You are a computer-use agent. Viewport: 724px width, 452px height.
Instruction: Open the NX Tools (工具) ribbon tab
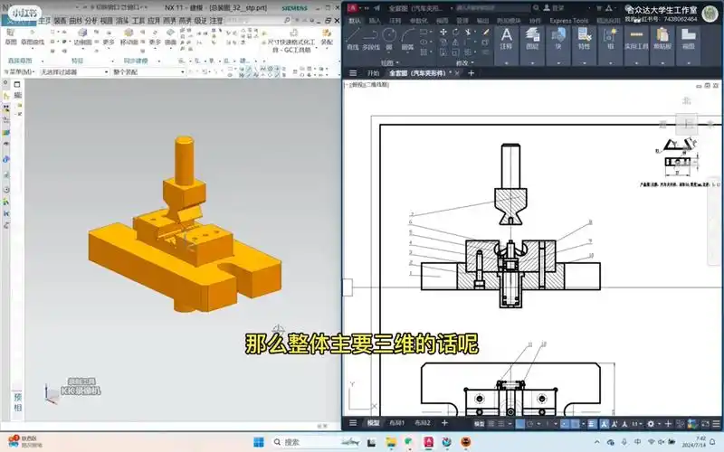tap(138, 21)
